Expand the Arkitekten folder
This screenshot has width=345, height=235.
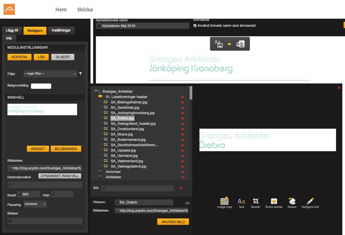[x=100, y=177]
